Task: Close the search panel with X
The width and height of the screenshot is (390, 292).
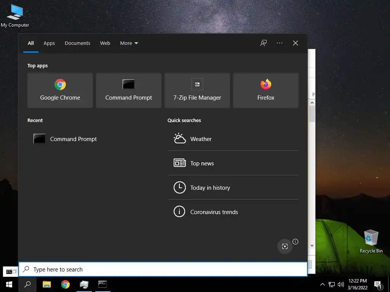Action: click(x=296, y=43)
